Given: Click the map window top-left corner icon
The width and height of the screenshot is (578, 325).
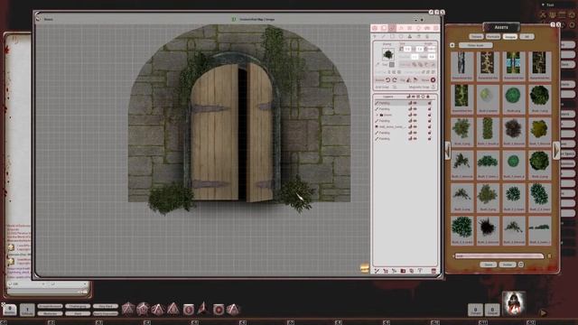Looking at the screenshot, I should pyautogui.click(x=38, y=17).
